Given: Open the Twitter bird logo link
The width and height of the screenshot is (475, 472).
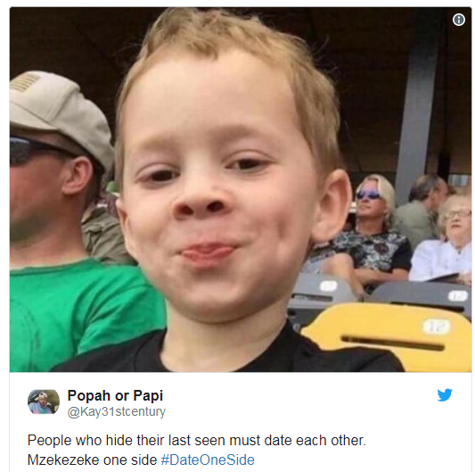Looking at the screenshot, I should pyautogui.click(x=445, y=395).
